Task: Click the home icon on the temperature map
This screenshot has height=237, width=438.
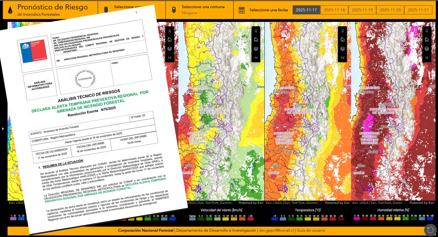Action: (x=342, y=40)
